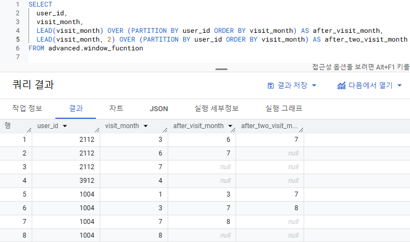Screen dimensions: 410x242
Task: Click after_two_visit_month alias on line 5
Action: pos(366,39)
